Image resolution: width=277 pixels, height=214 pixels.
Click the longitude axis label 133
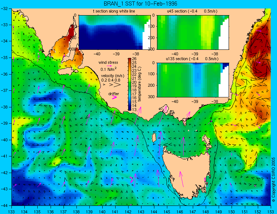(11, 211)
